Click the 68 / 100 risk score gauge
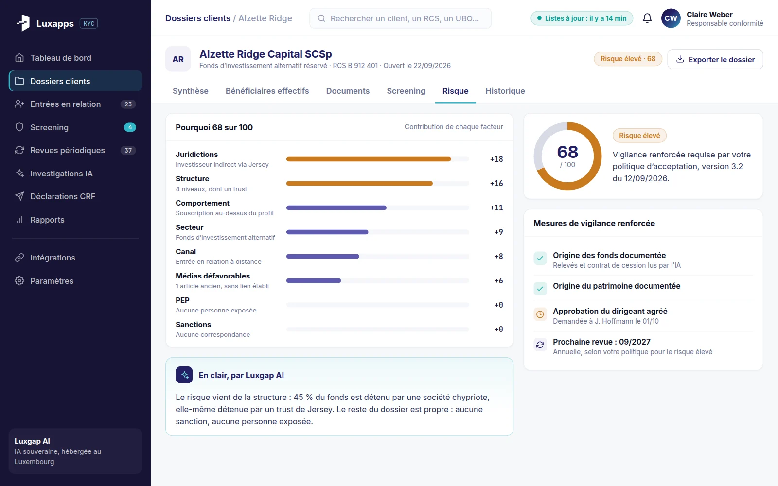Screen dimensions: 778x486 [567, 156]
